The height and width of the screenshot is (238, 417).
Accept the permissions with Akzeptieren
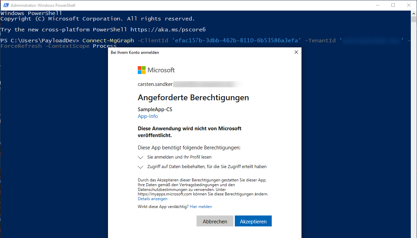click(253, 221)
